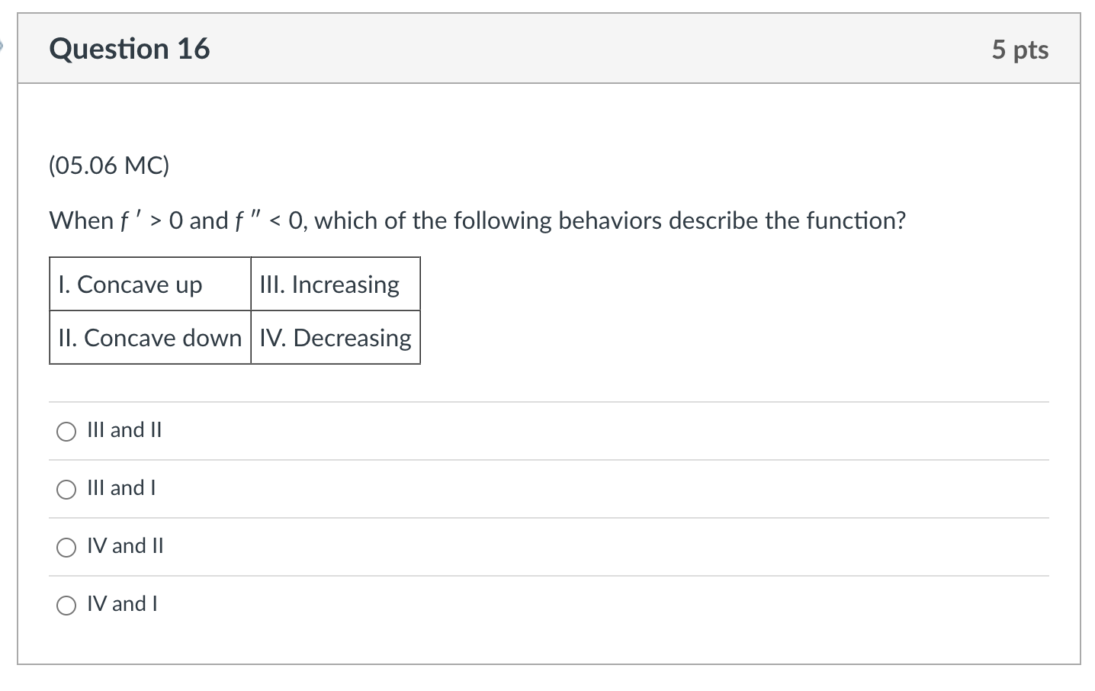Click the 'III and II' answer text label
The width and height of the screenshot is (1095, 691).
[124, 430]
